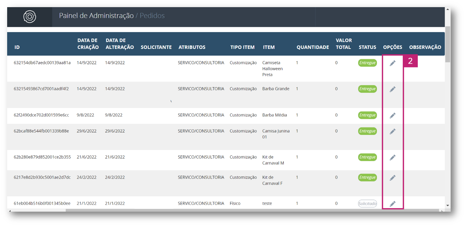Image resolution: width=465 pixels, height=226 pixels.
Task: Open Painel de Administração breadcrumb link
Action: (96, 16)
